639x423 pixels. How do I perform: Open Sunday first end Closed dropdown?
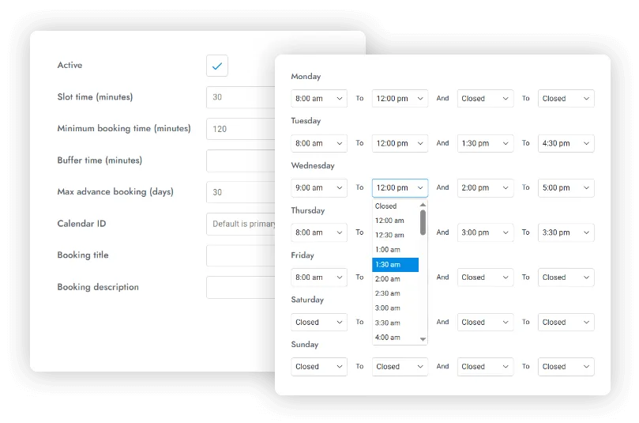click(x=400, y=367)
